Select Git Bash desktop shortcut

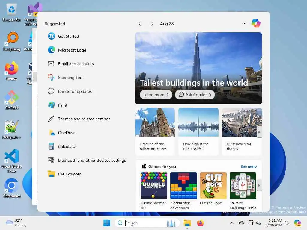coord(12,100)
